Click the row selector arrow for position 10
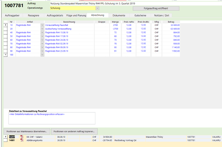The image size is (222, 147). pos(5,25)
